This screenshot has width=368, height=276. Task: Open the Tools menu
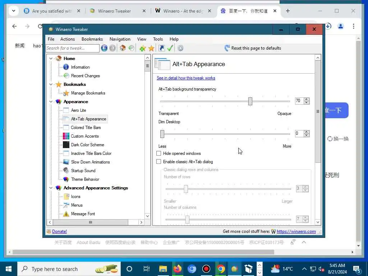[x=158, y=39]
